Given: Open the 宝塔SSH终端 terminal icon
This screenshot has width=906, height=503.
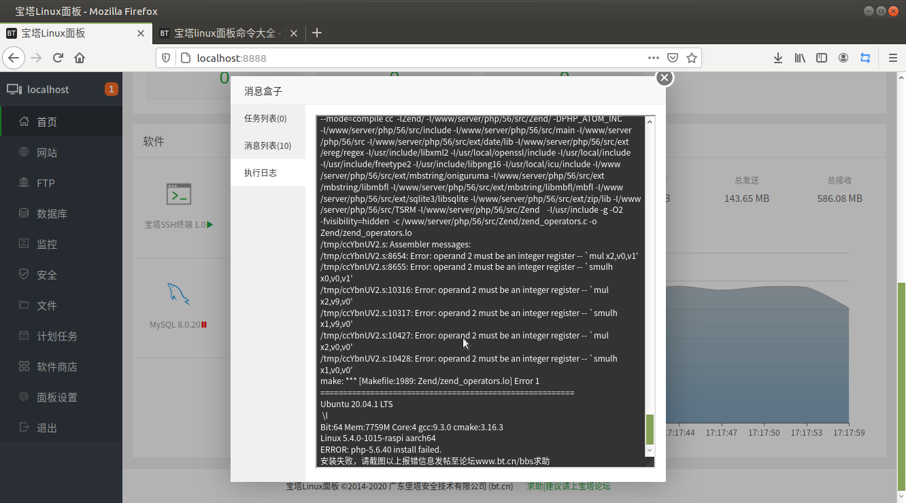Looking at the screenshot, I should (179, 194).
